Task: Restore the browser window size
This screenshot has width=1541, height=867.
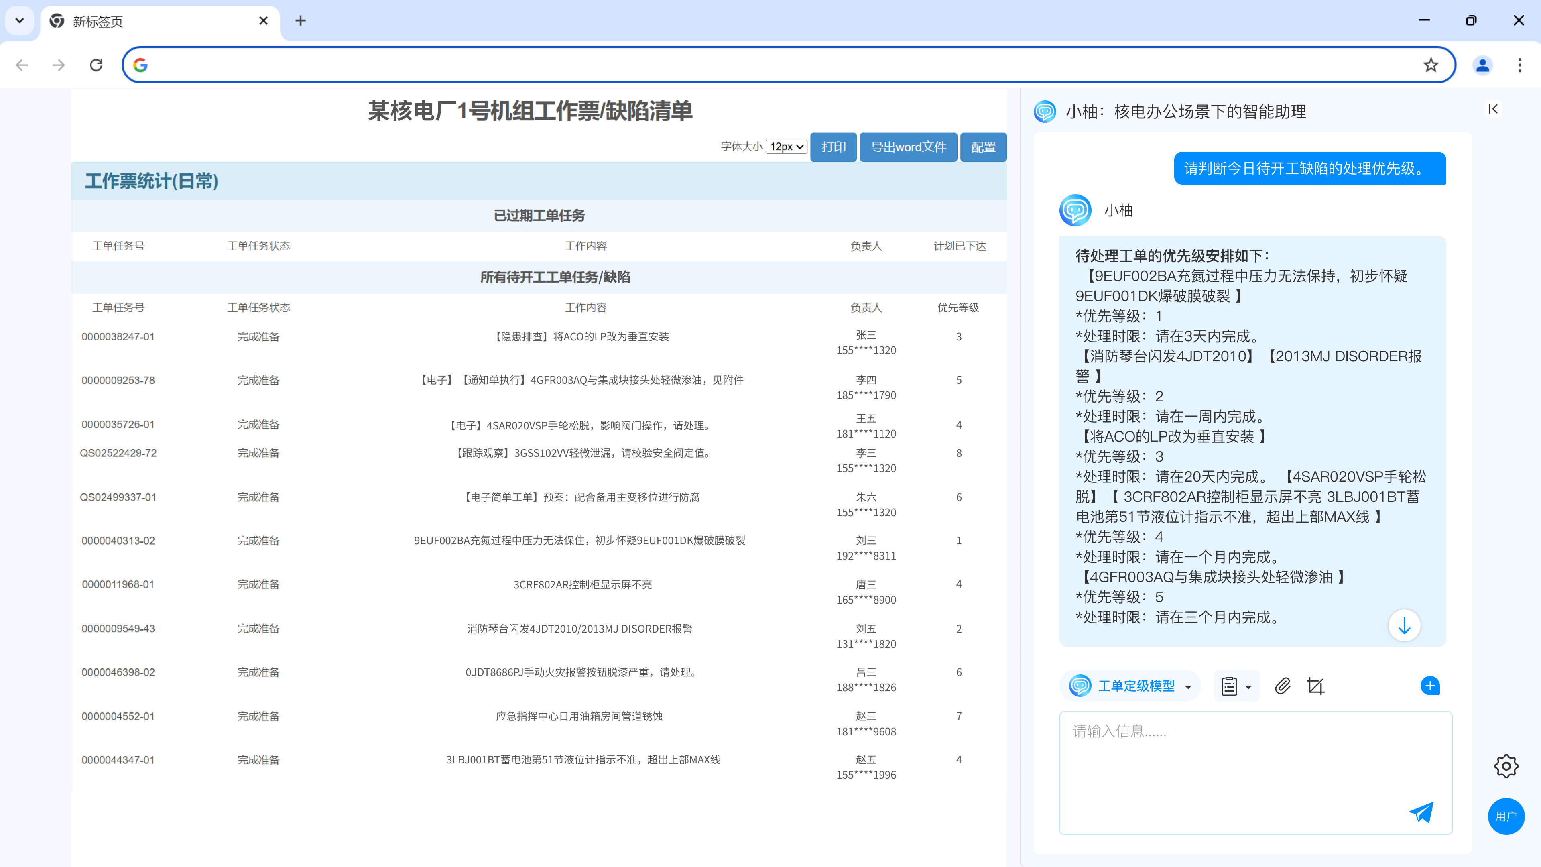Action: pyautogui.click(x=1471, y=20)
